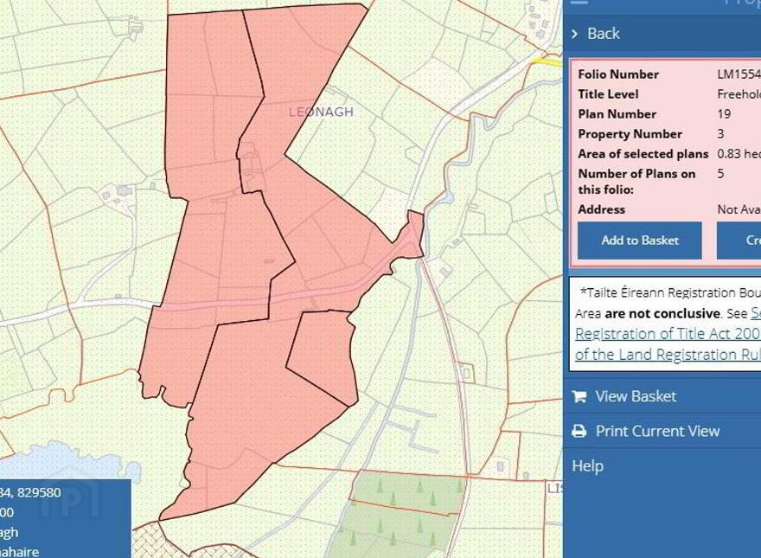This screenshot has height=558, width=761.
Task: Select the Area of selected plans label
Action: [643, 154]
